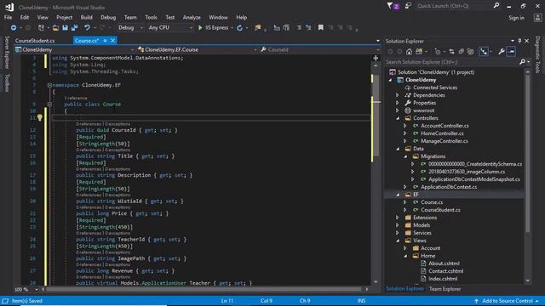
Task: Start debugging with green play icon
Action: click(x=200, y=28)
